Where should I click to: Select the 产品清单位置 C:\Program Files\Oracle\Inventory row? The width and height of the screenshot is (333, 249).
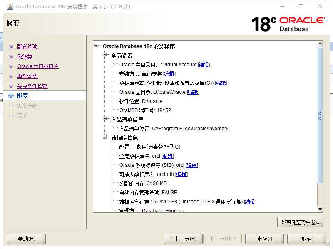pos(174,129)
